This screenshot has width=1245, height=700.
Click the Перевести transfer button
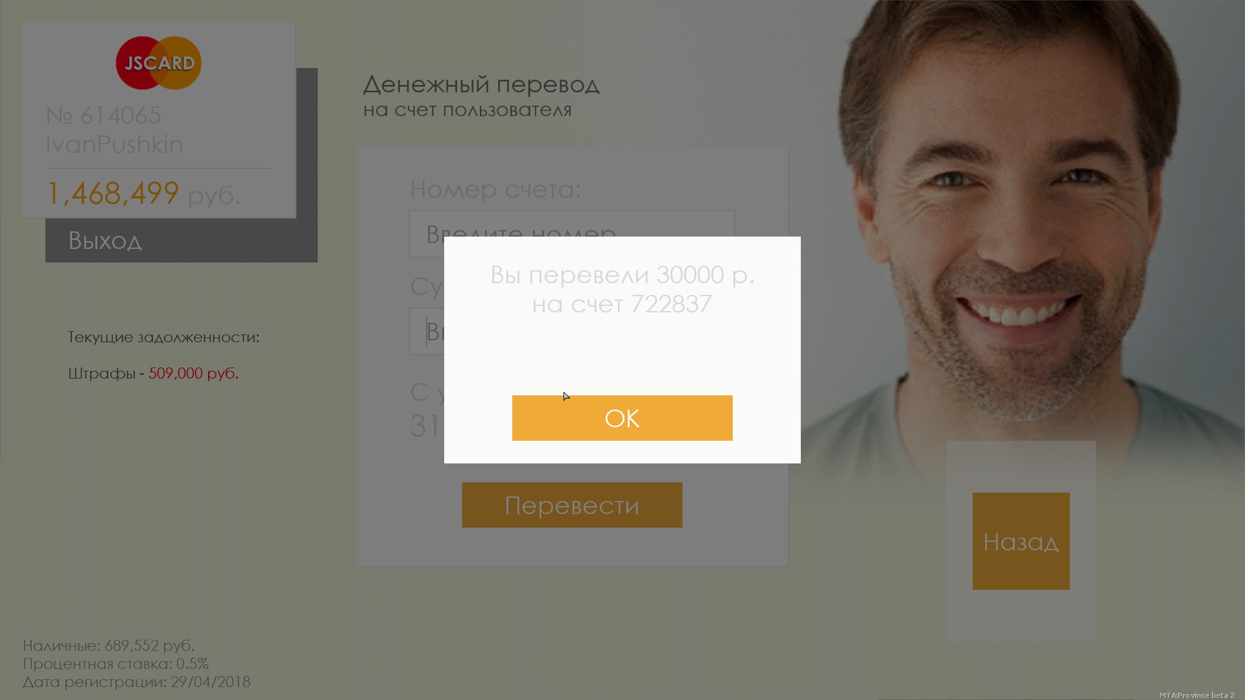click(x=572, y=505)
